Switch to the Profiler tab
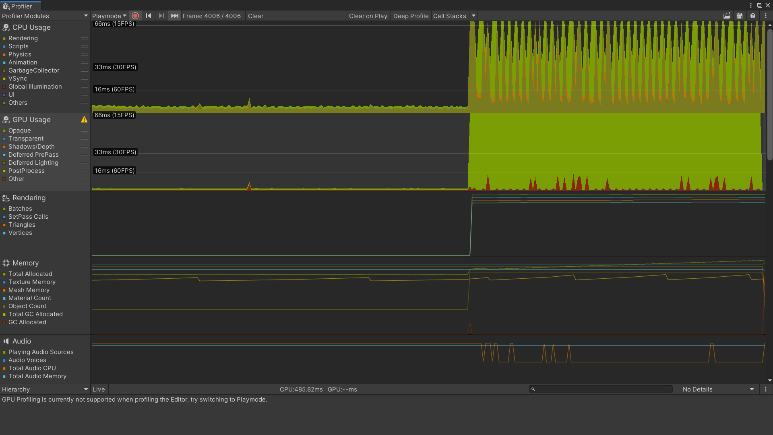This screenshot has width=773, height=435. pos(21,6)
